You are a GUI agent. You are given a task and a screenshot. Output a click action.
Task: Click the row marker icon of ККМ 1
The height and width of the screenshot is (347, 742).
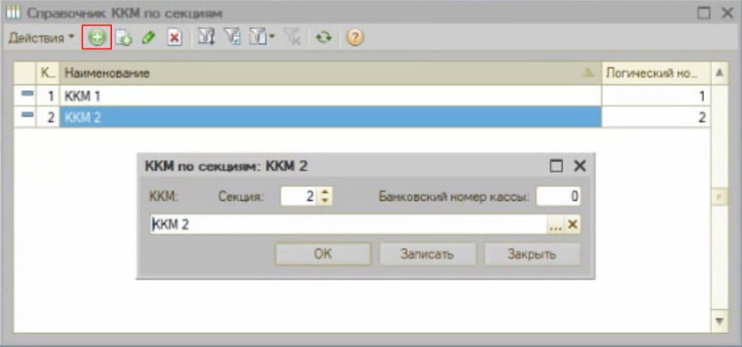[x=26, y=94]
